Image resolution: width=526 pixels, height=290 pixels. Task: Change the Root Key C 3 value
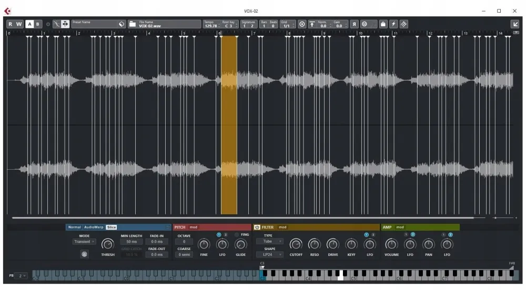coord(229,26)
